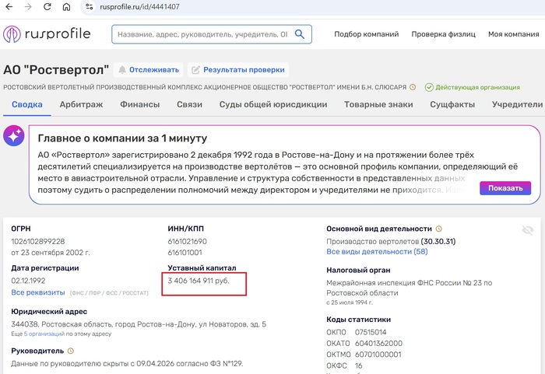This screenshot has width=545, height=374.
Task: Toggle the crossed-eye visibility icon
Action: [x=528, y=230]
